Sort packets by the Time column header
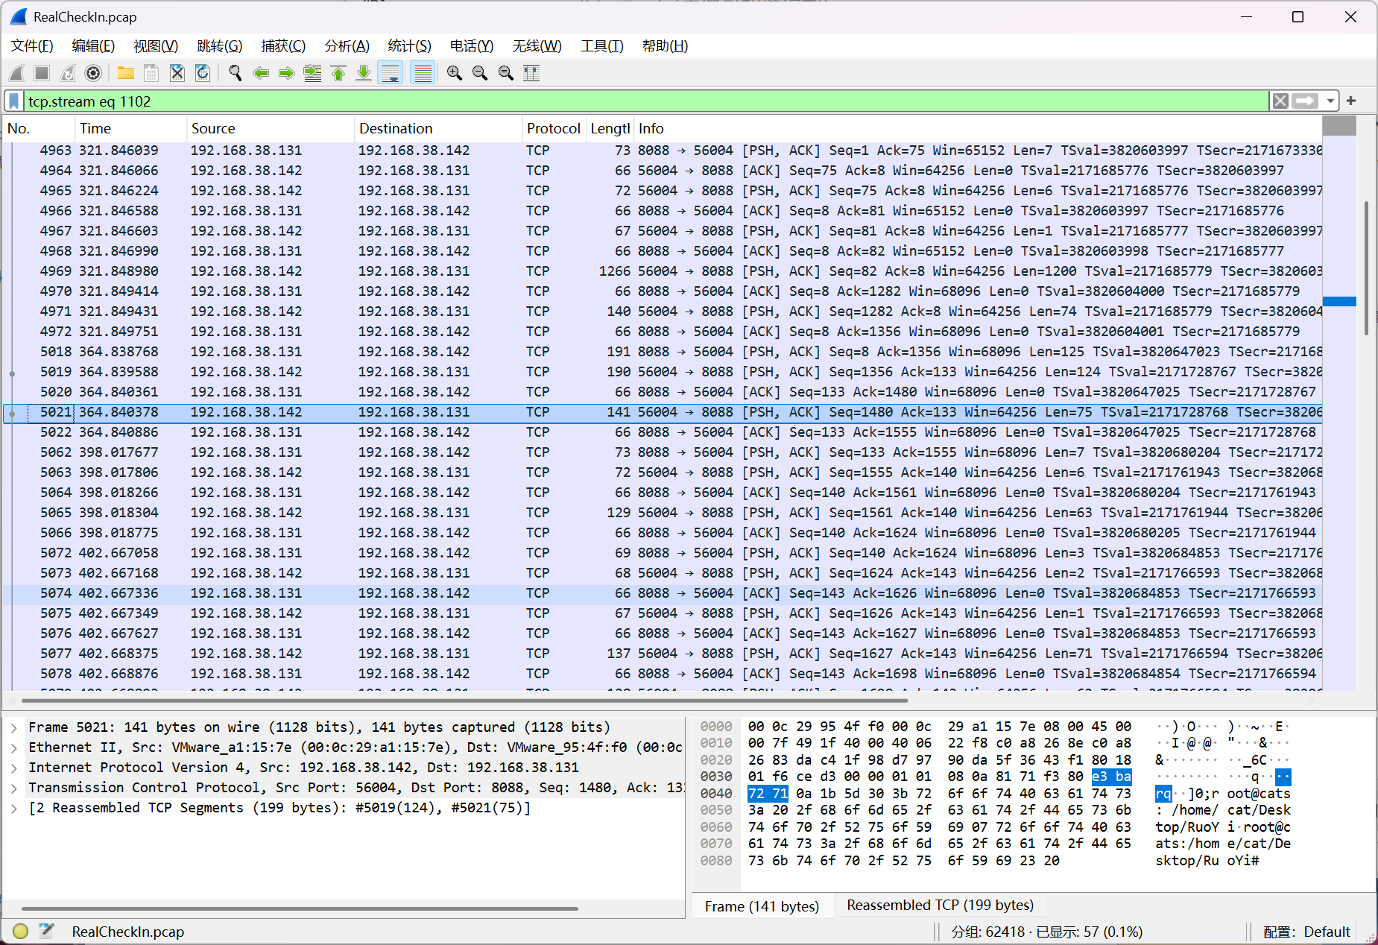This screenshot has width=1378, height=945. click(x=130, y=128)
